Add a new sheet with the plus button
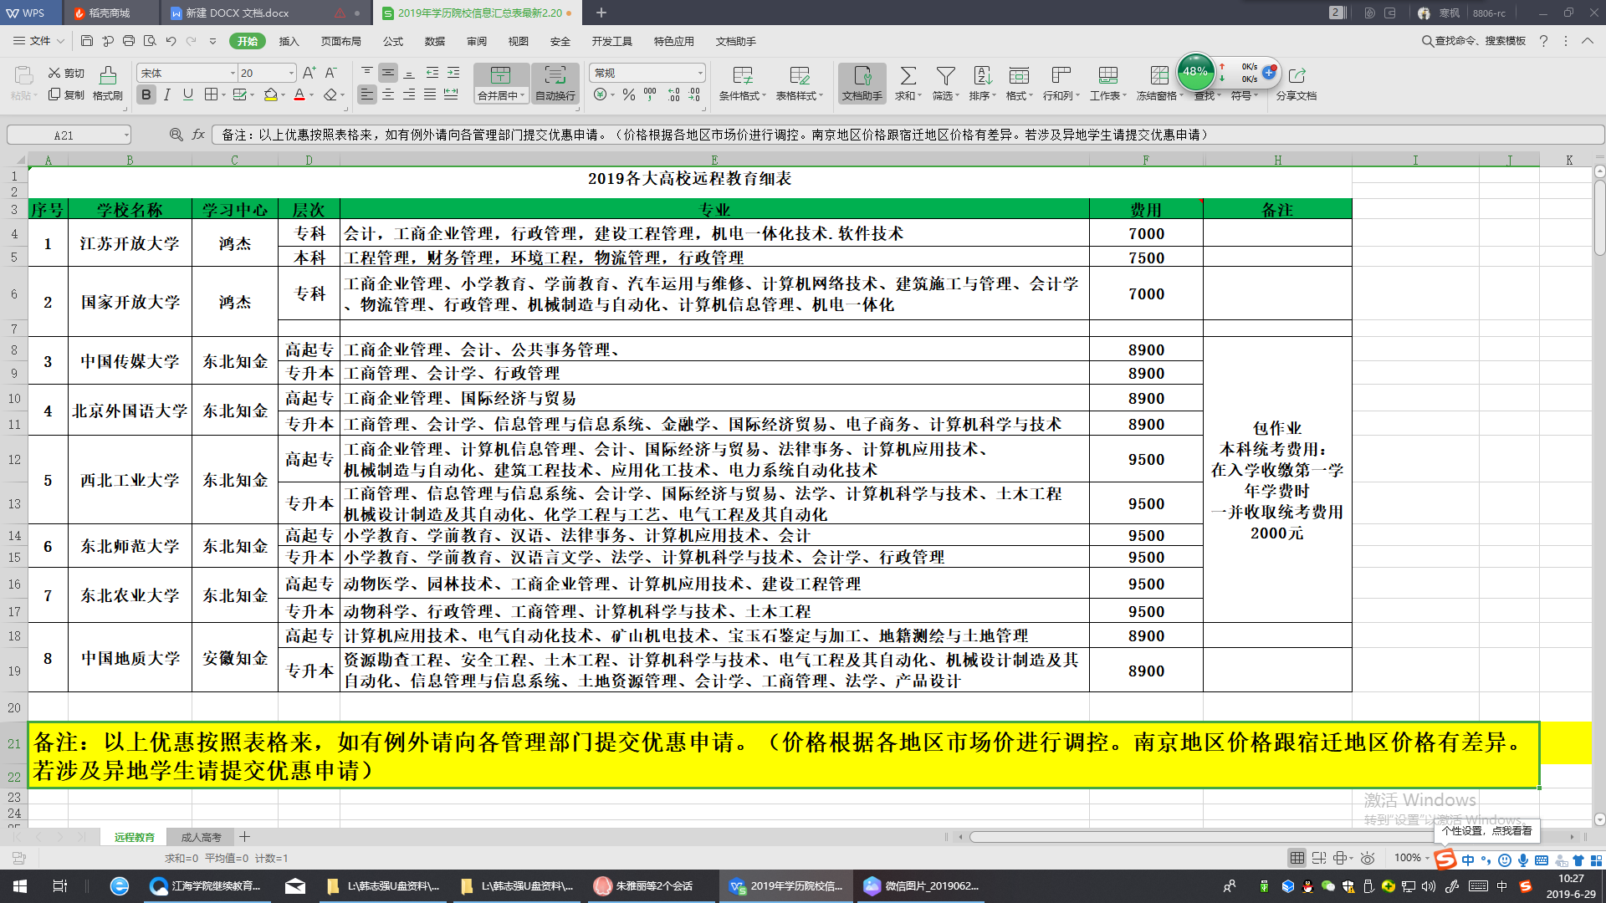The image size is (1606, 903). tap(244, 837)
